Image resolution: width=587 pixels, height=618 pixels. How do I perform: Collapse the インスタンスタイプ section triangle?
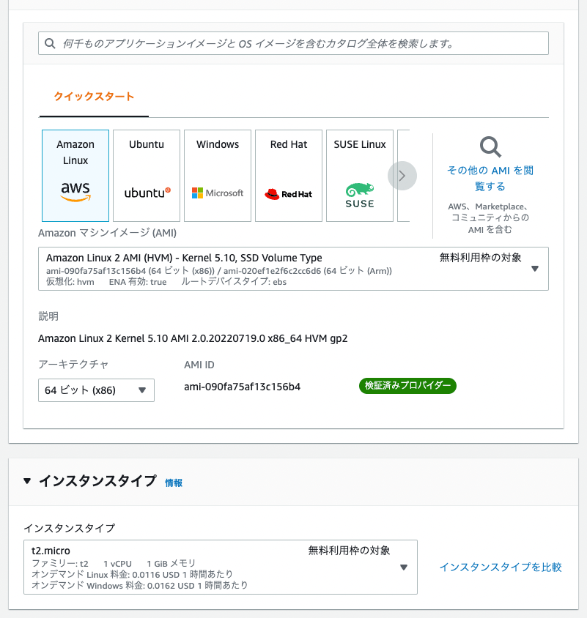[27, 481]
